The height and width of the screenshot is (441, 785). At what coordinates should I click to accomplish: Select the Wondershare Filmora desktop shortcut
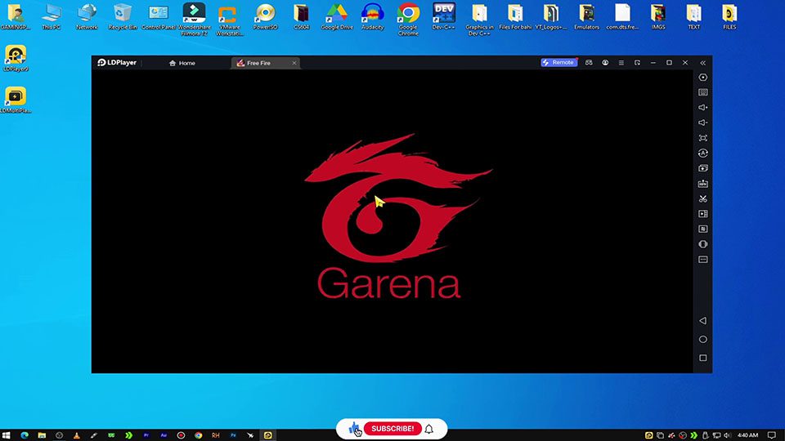pyautogui.click(x=194, y=20)
